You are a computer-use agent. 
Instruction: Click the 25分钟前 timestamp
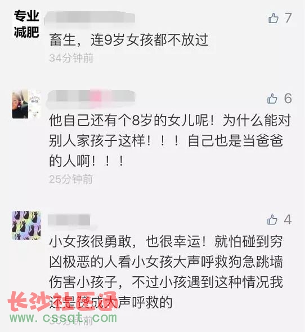pyautogui.click(x=71, y=179)
